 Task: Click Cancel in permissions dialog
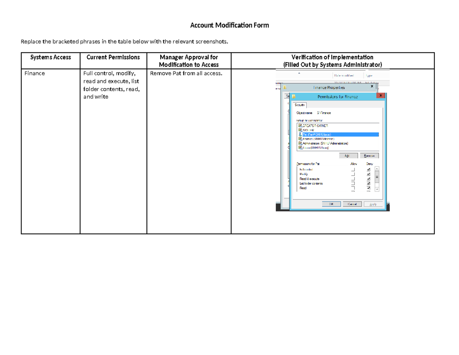352,204
